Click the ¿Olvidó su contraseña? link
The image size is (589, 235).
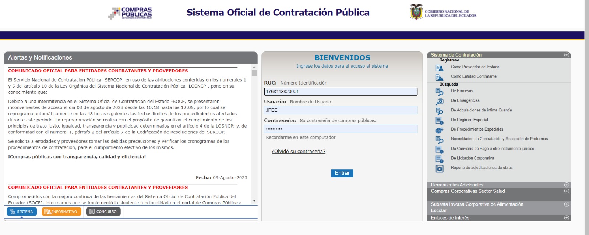tap(298, 152)
